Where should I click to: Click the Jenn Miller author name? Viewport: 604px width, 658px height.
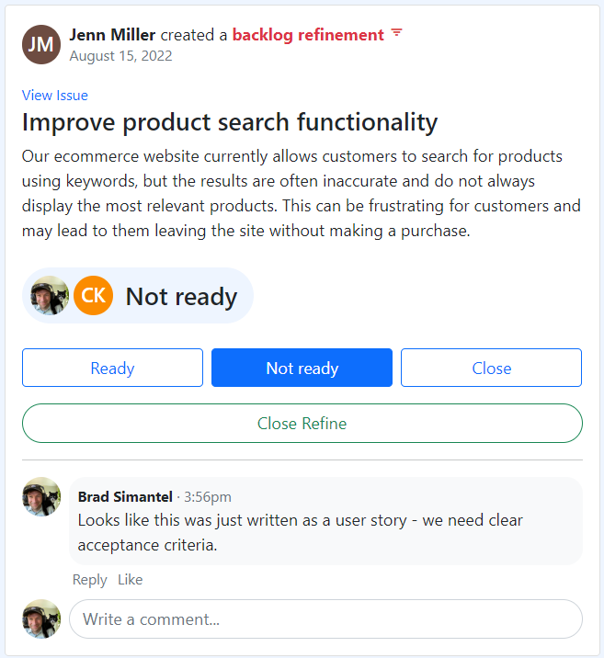(112, 35)
